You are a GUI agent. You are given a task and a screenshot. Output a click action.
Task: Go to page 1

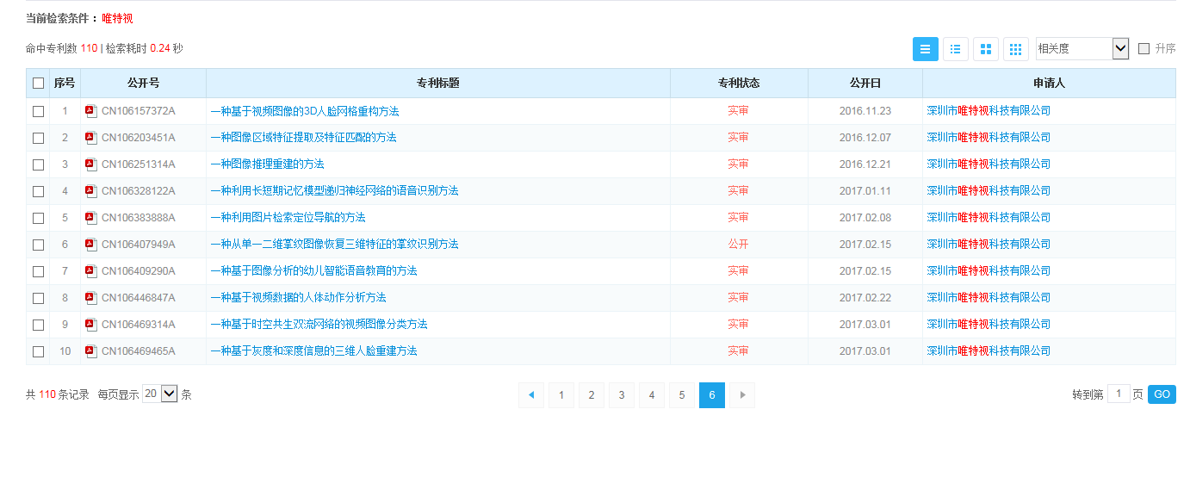561,395
